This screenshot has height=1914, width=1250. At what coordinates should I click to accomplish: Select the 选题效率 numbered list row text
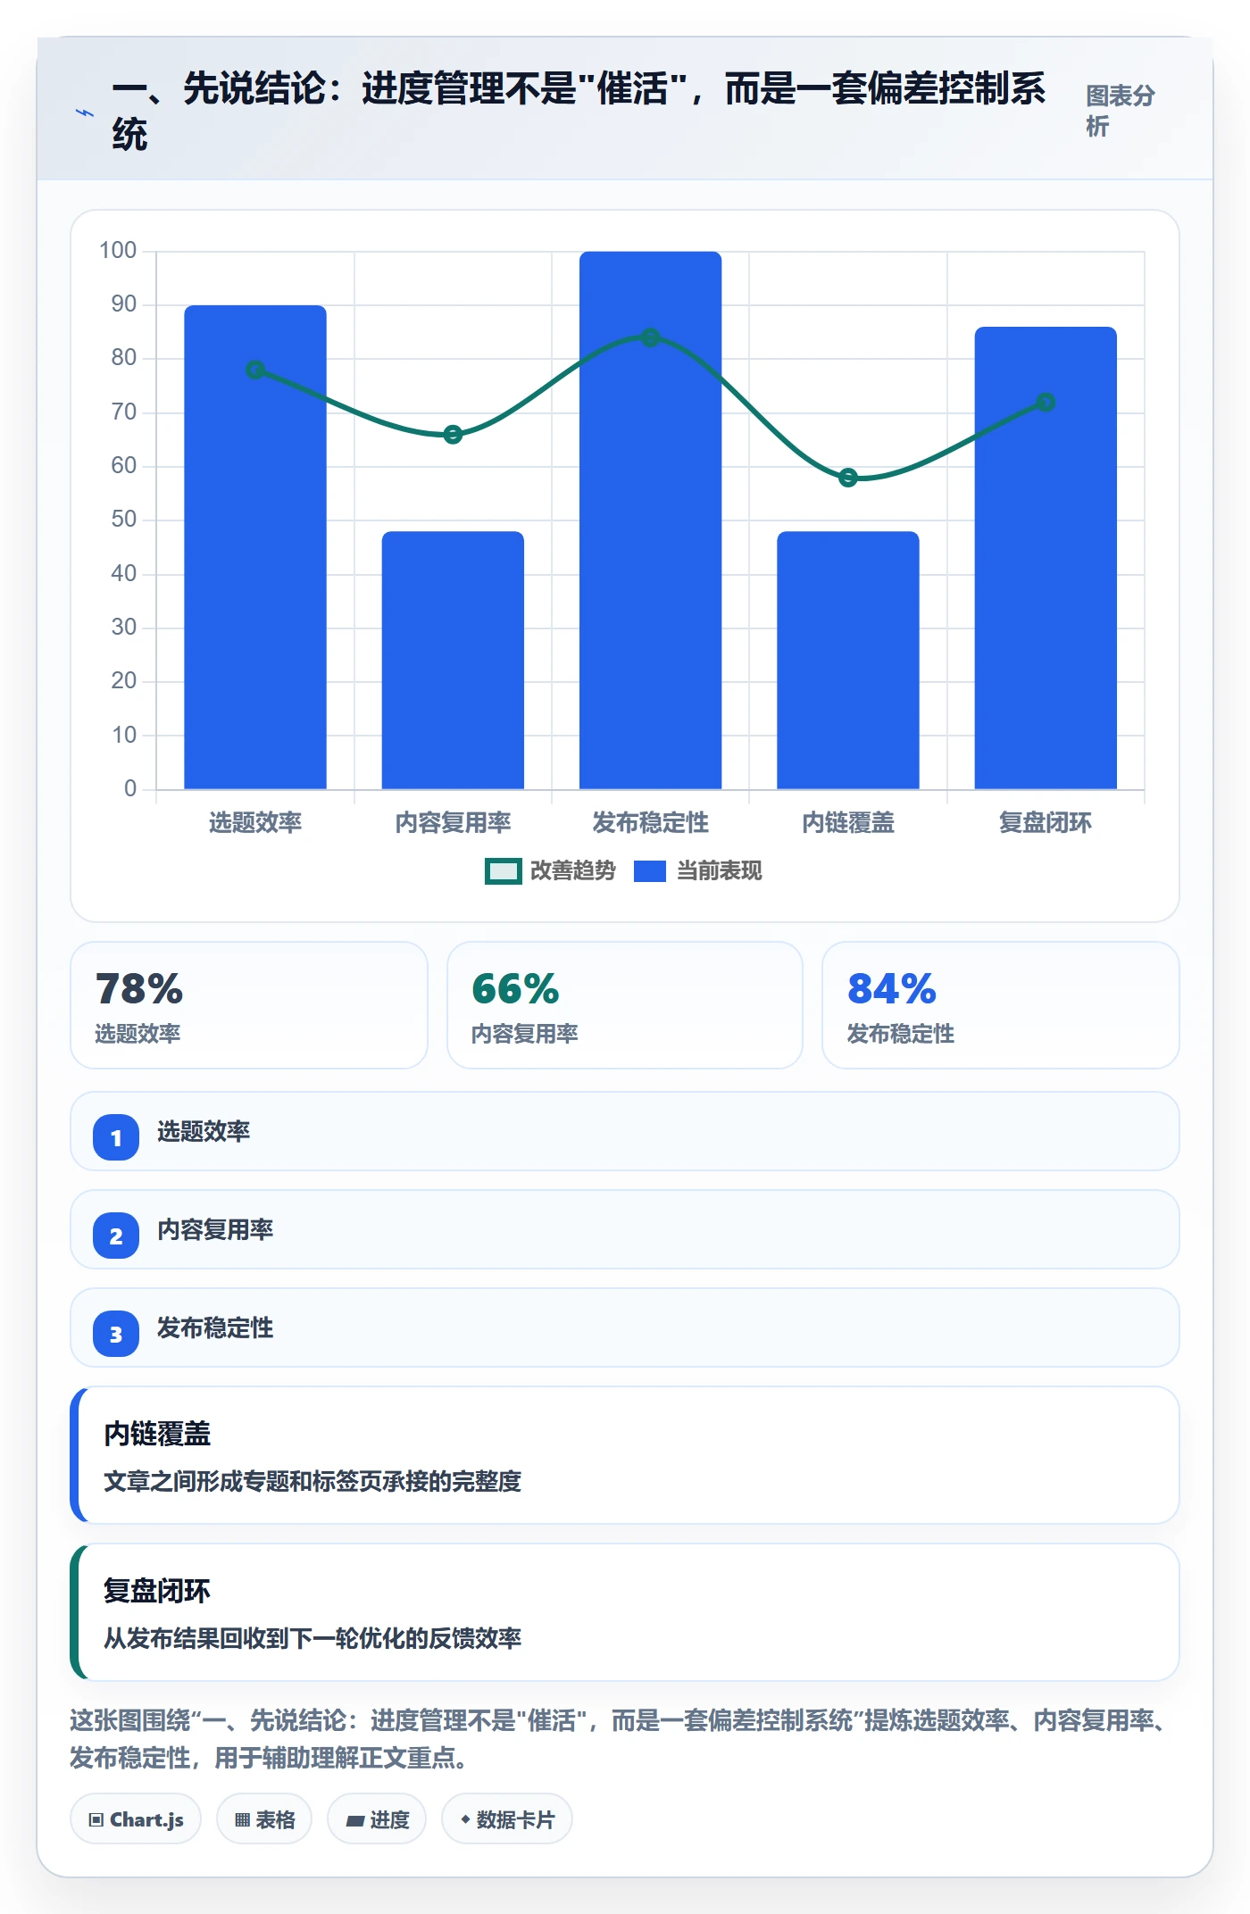[204, 1132]
